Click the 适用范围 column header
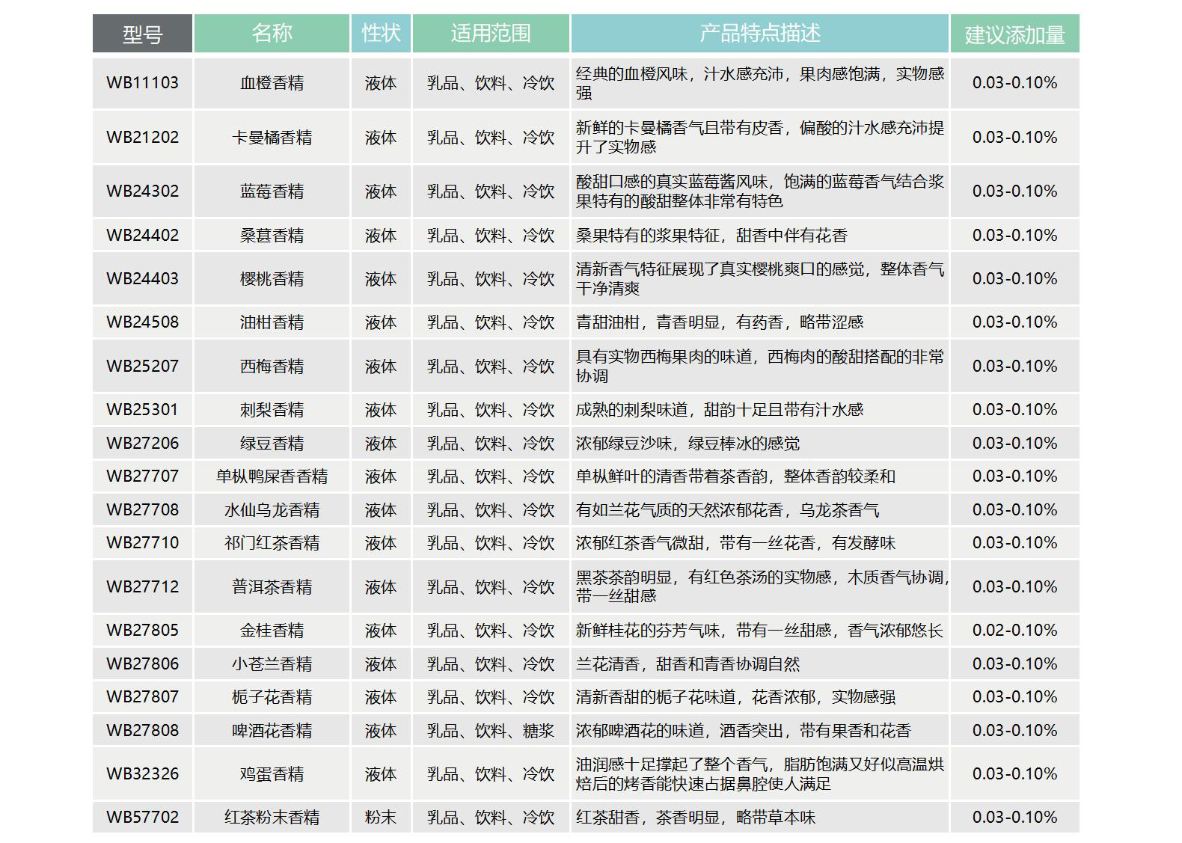This screenshot has height=843, width=1182. click(x=491, y=34)
